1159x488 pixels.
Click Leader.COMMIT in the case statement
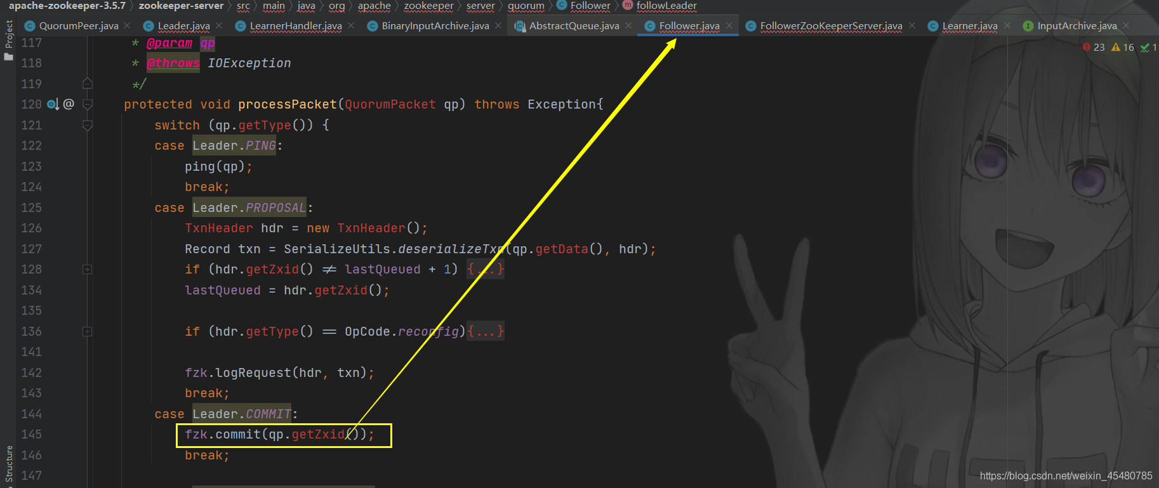[x=242, y=414]
